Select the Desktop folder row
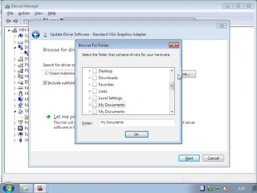 tap(102, 71)
